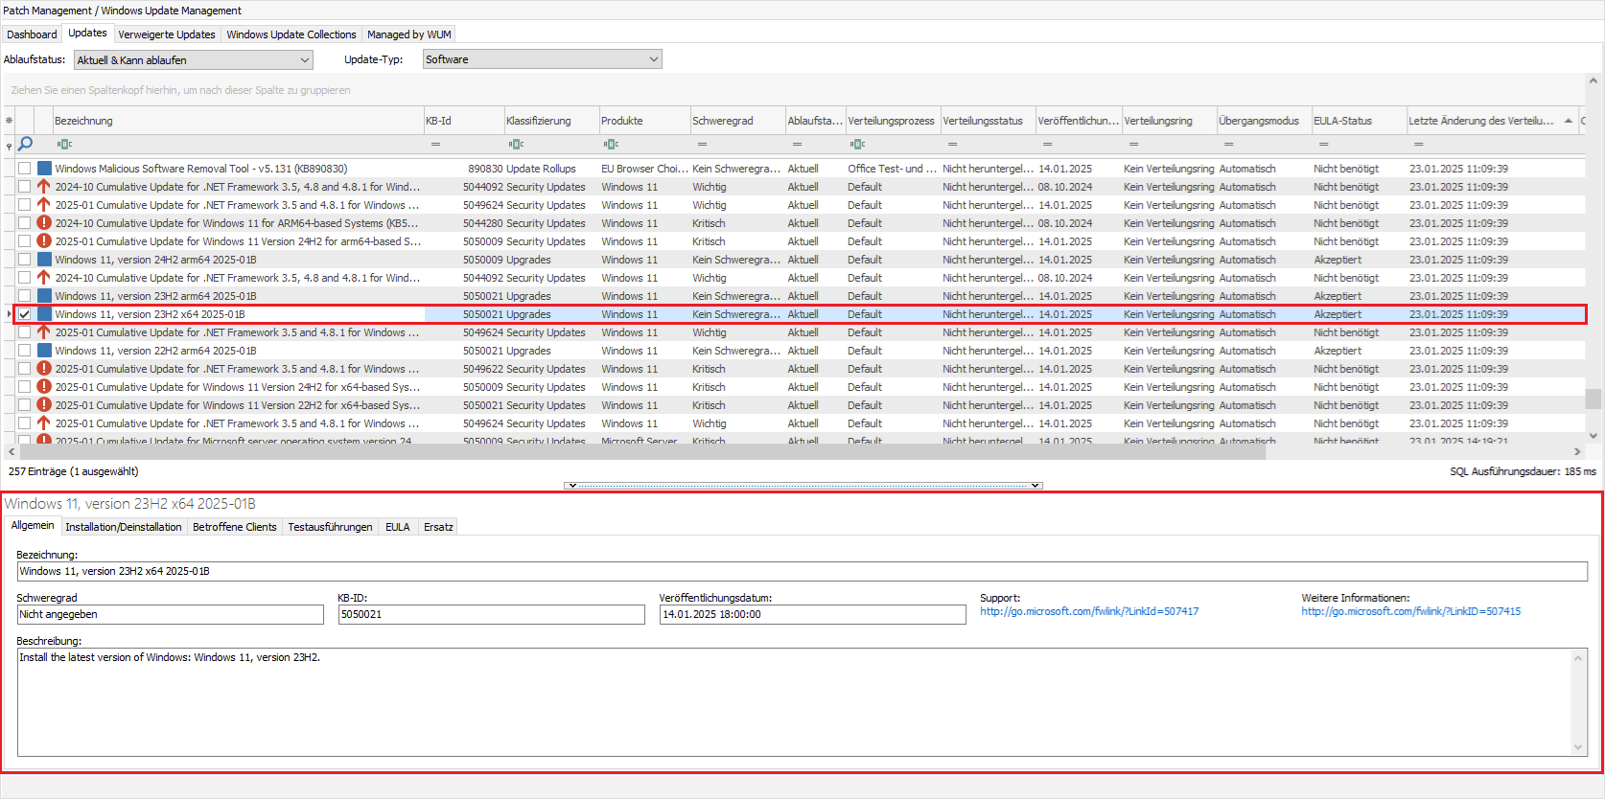Viewport: 1605px width, 799px height.
Task: Switch to the Verweigerte Updates tab
Action: (x=167, y=34)
